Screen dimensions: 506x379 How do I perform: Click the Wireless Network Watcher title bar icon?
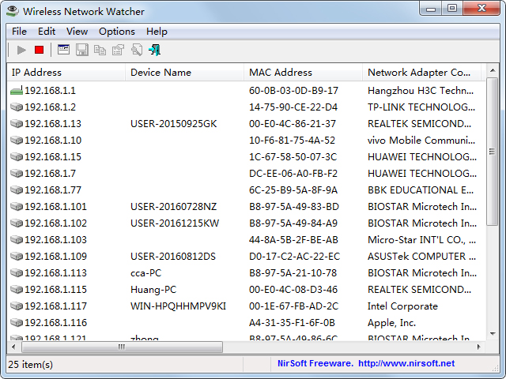(x=13, y=11)
